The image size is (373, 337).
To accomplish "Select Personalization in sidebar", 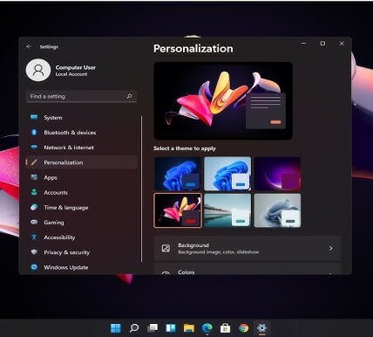I will pyautogui.click(x=81, y=162).
